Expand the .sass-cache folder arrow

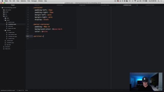[3, 10]
